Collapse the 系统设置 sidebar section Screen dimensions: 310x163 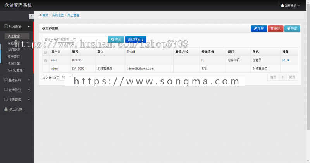point(17,26)
